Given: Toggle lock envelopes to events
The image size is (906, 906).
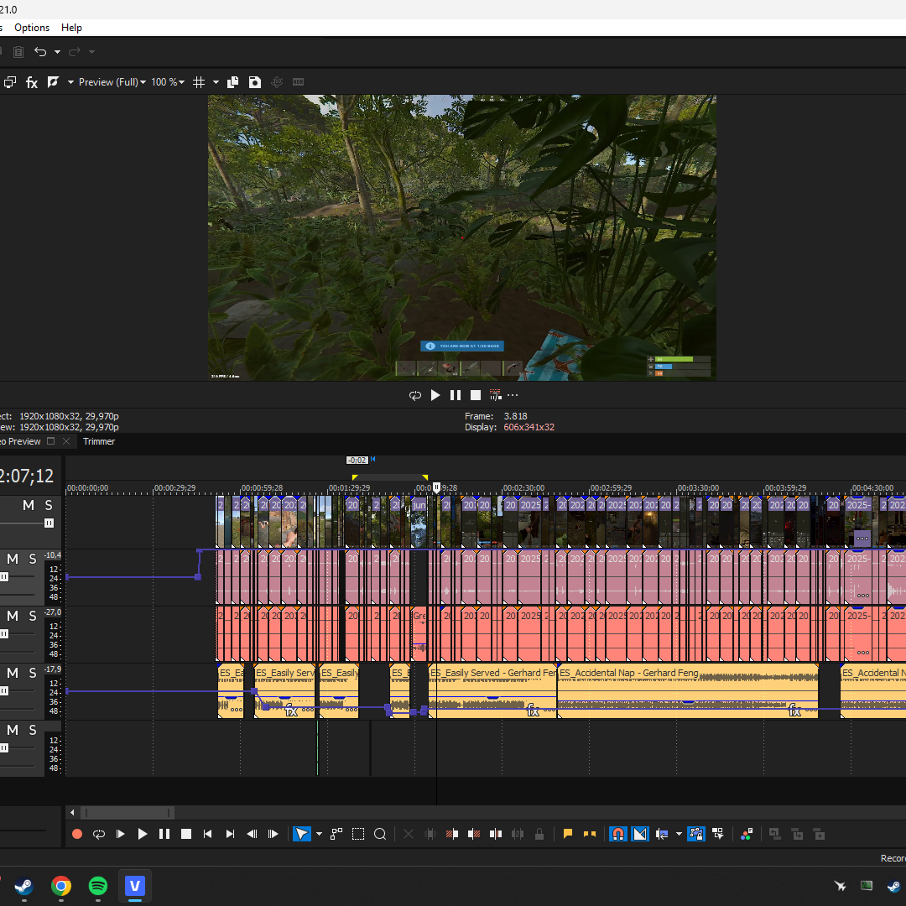Looking at the screenshot, I should (x=696, y=834).
